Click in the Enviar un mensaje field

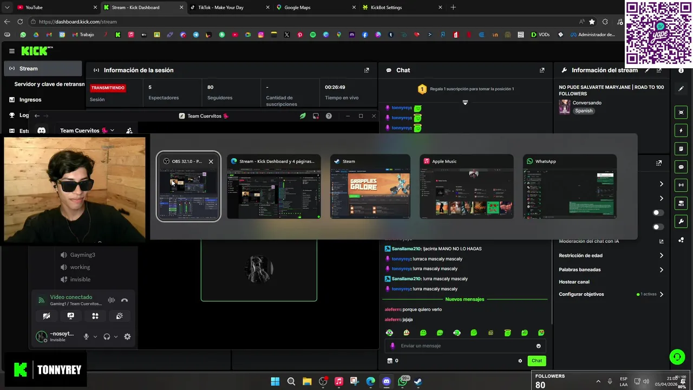click(466, 346)
